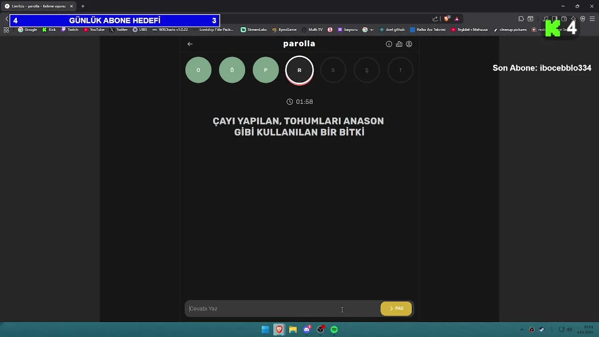Close the Limitsiz - parolla tab
The width and height of the screenshot is (599, 337).
coord(71,6)
